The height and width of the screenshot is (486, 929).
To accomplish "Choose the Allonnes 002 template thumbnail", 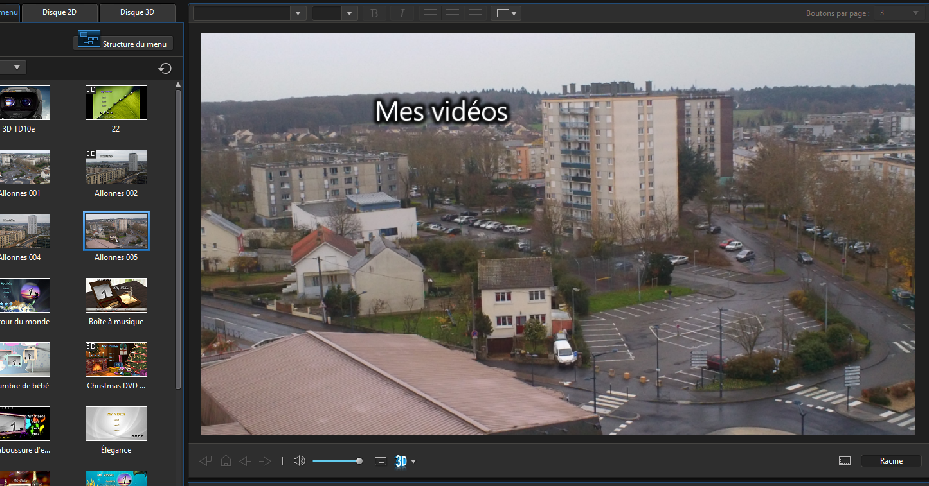I will click(x=116, y=167).
